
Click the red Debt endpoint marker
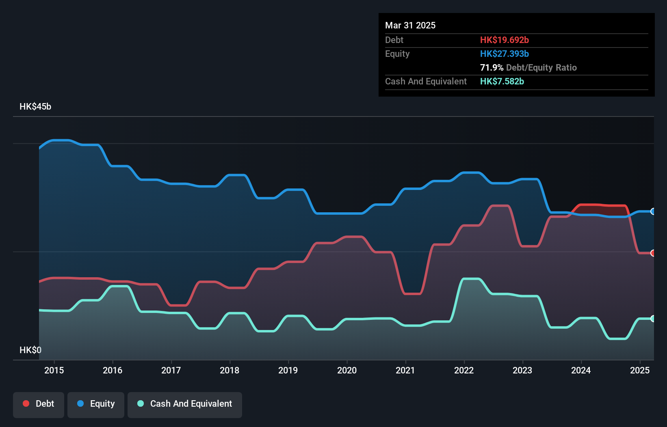[653, 253]
